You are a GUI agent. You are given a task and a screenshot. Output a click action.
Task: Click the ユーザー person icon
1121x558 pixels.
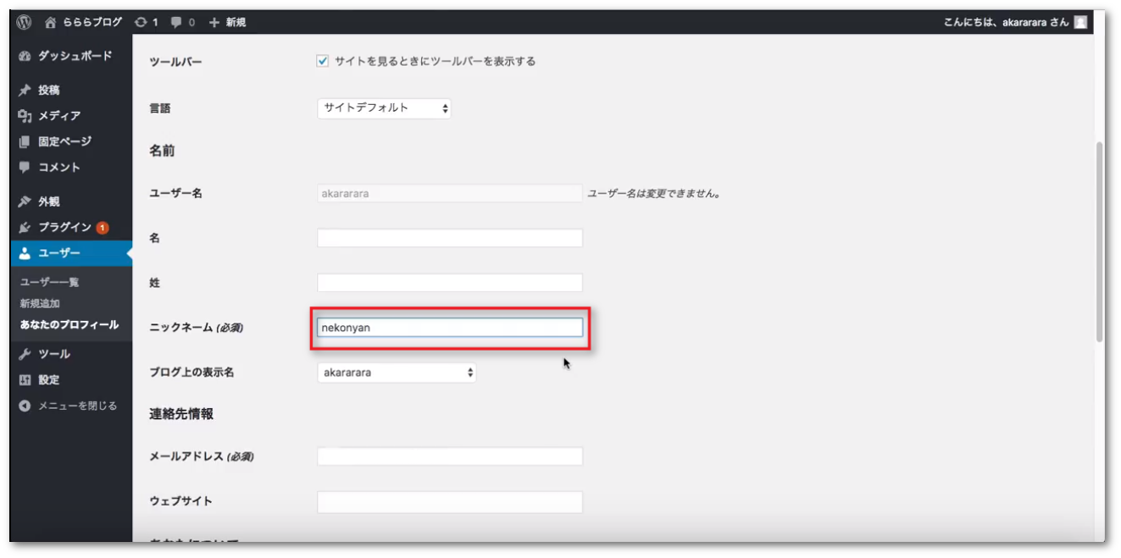click(x=25, y=253)
